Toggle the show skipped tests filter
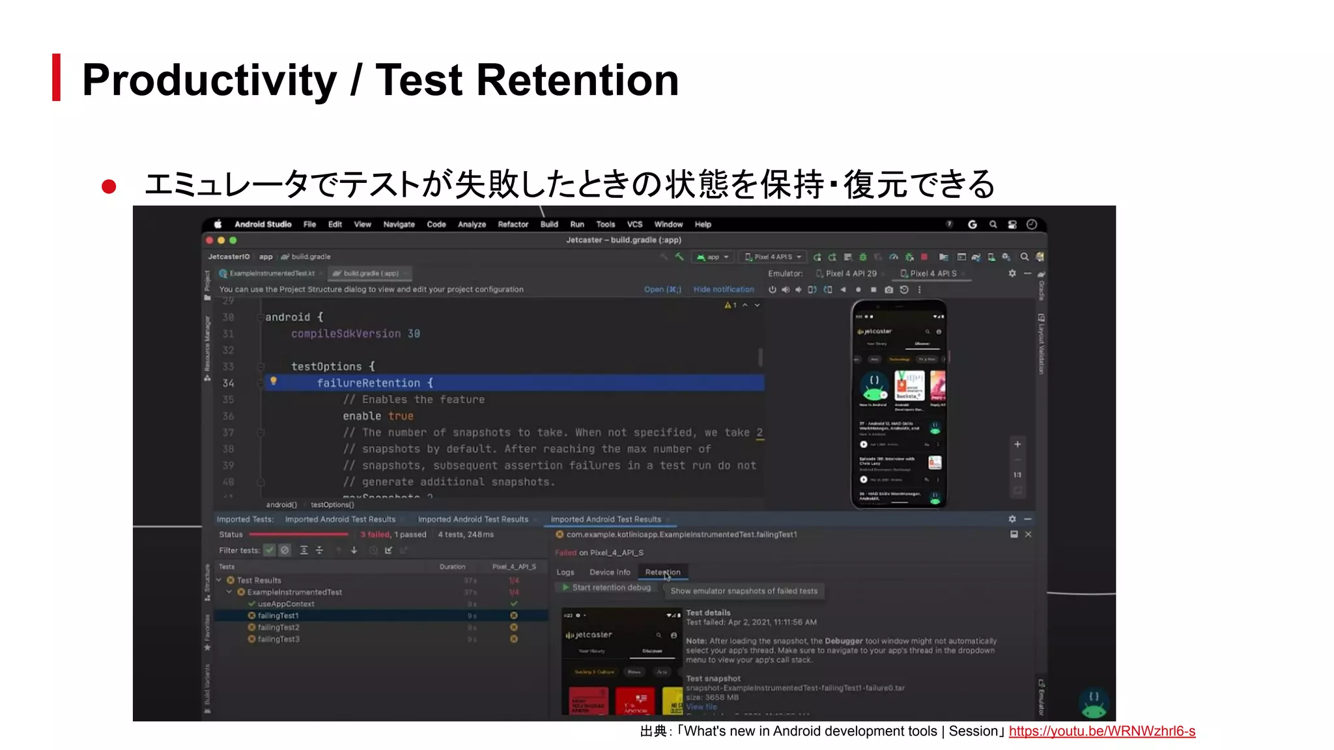Image resolution: width=1334 pixels, height=750 pixels. click(x=285, y=551)
